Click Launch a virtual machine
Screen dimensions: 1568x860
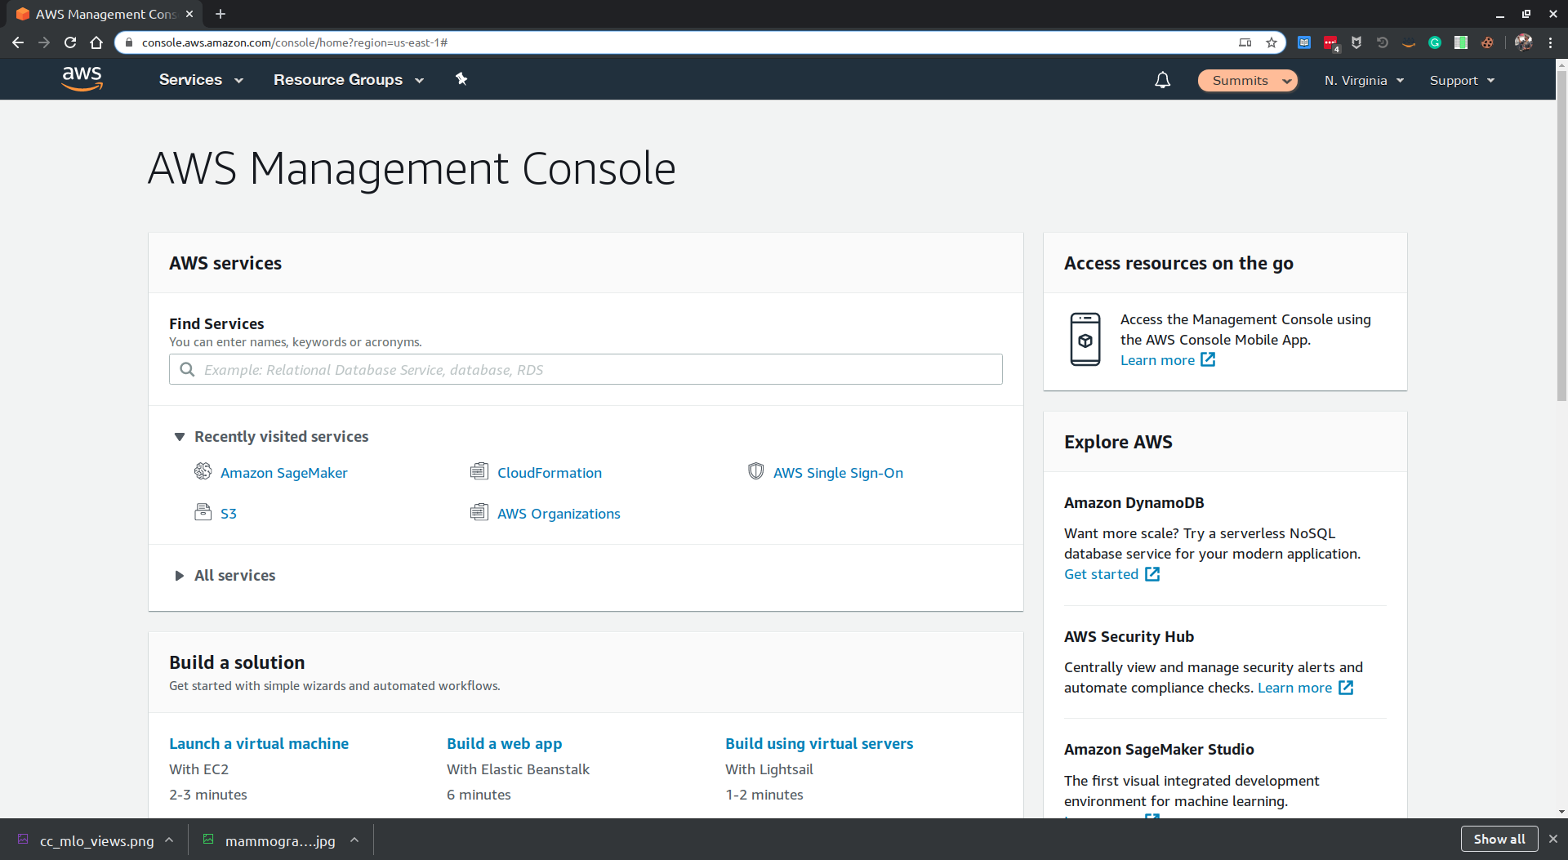click(x=259, y=743)
